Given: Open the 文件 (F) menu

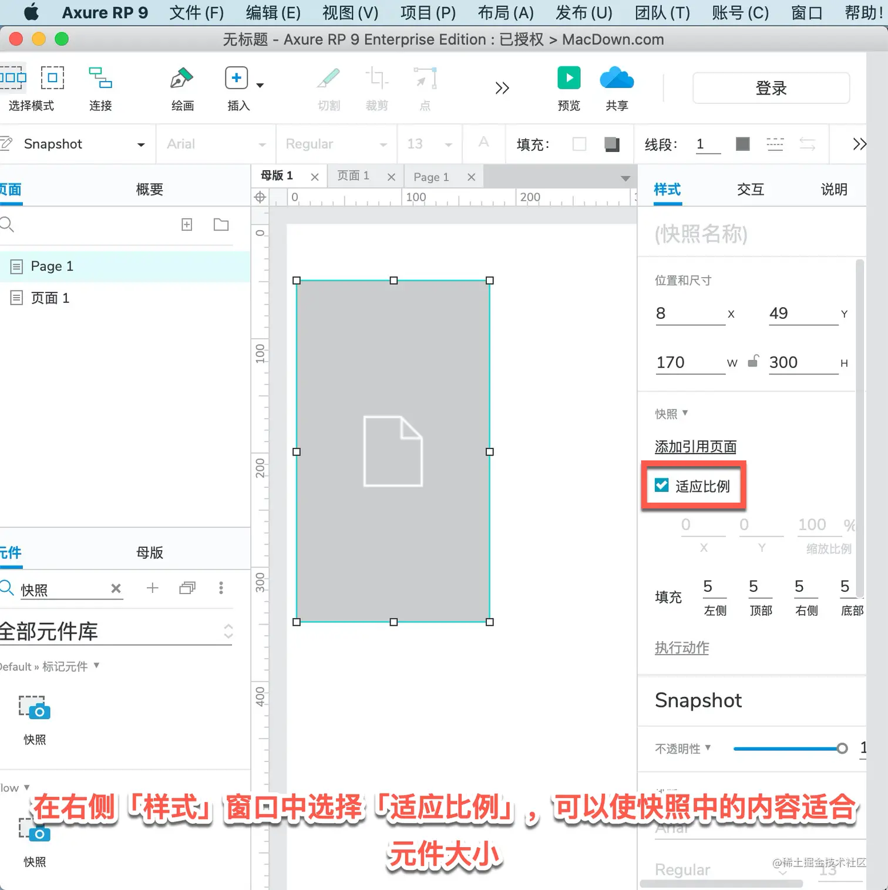Looking at the screenshot, I should pyautogui.click(x=197, y=12).
